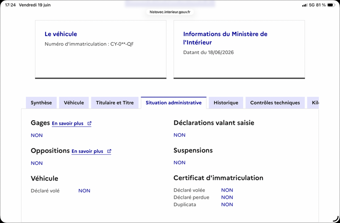Tap the histovec.interieur.gouv.fr address bar
The height and width of the screenshot is (223, 340).
pos(170,12)
